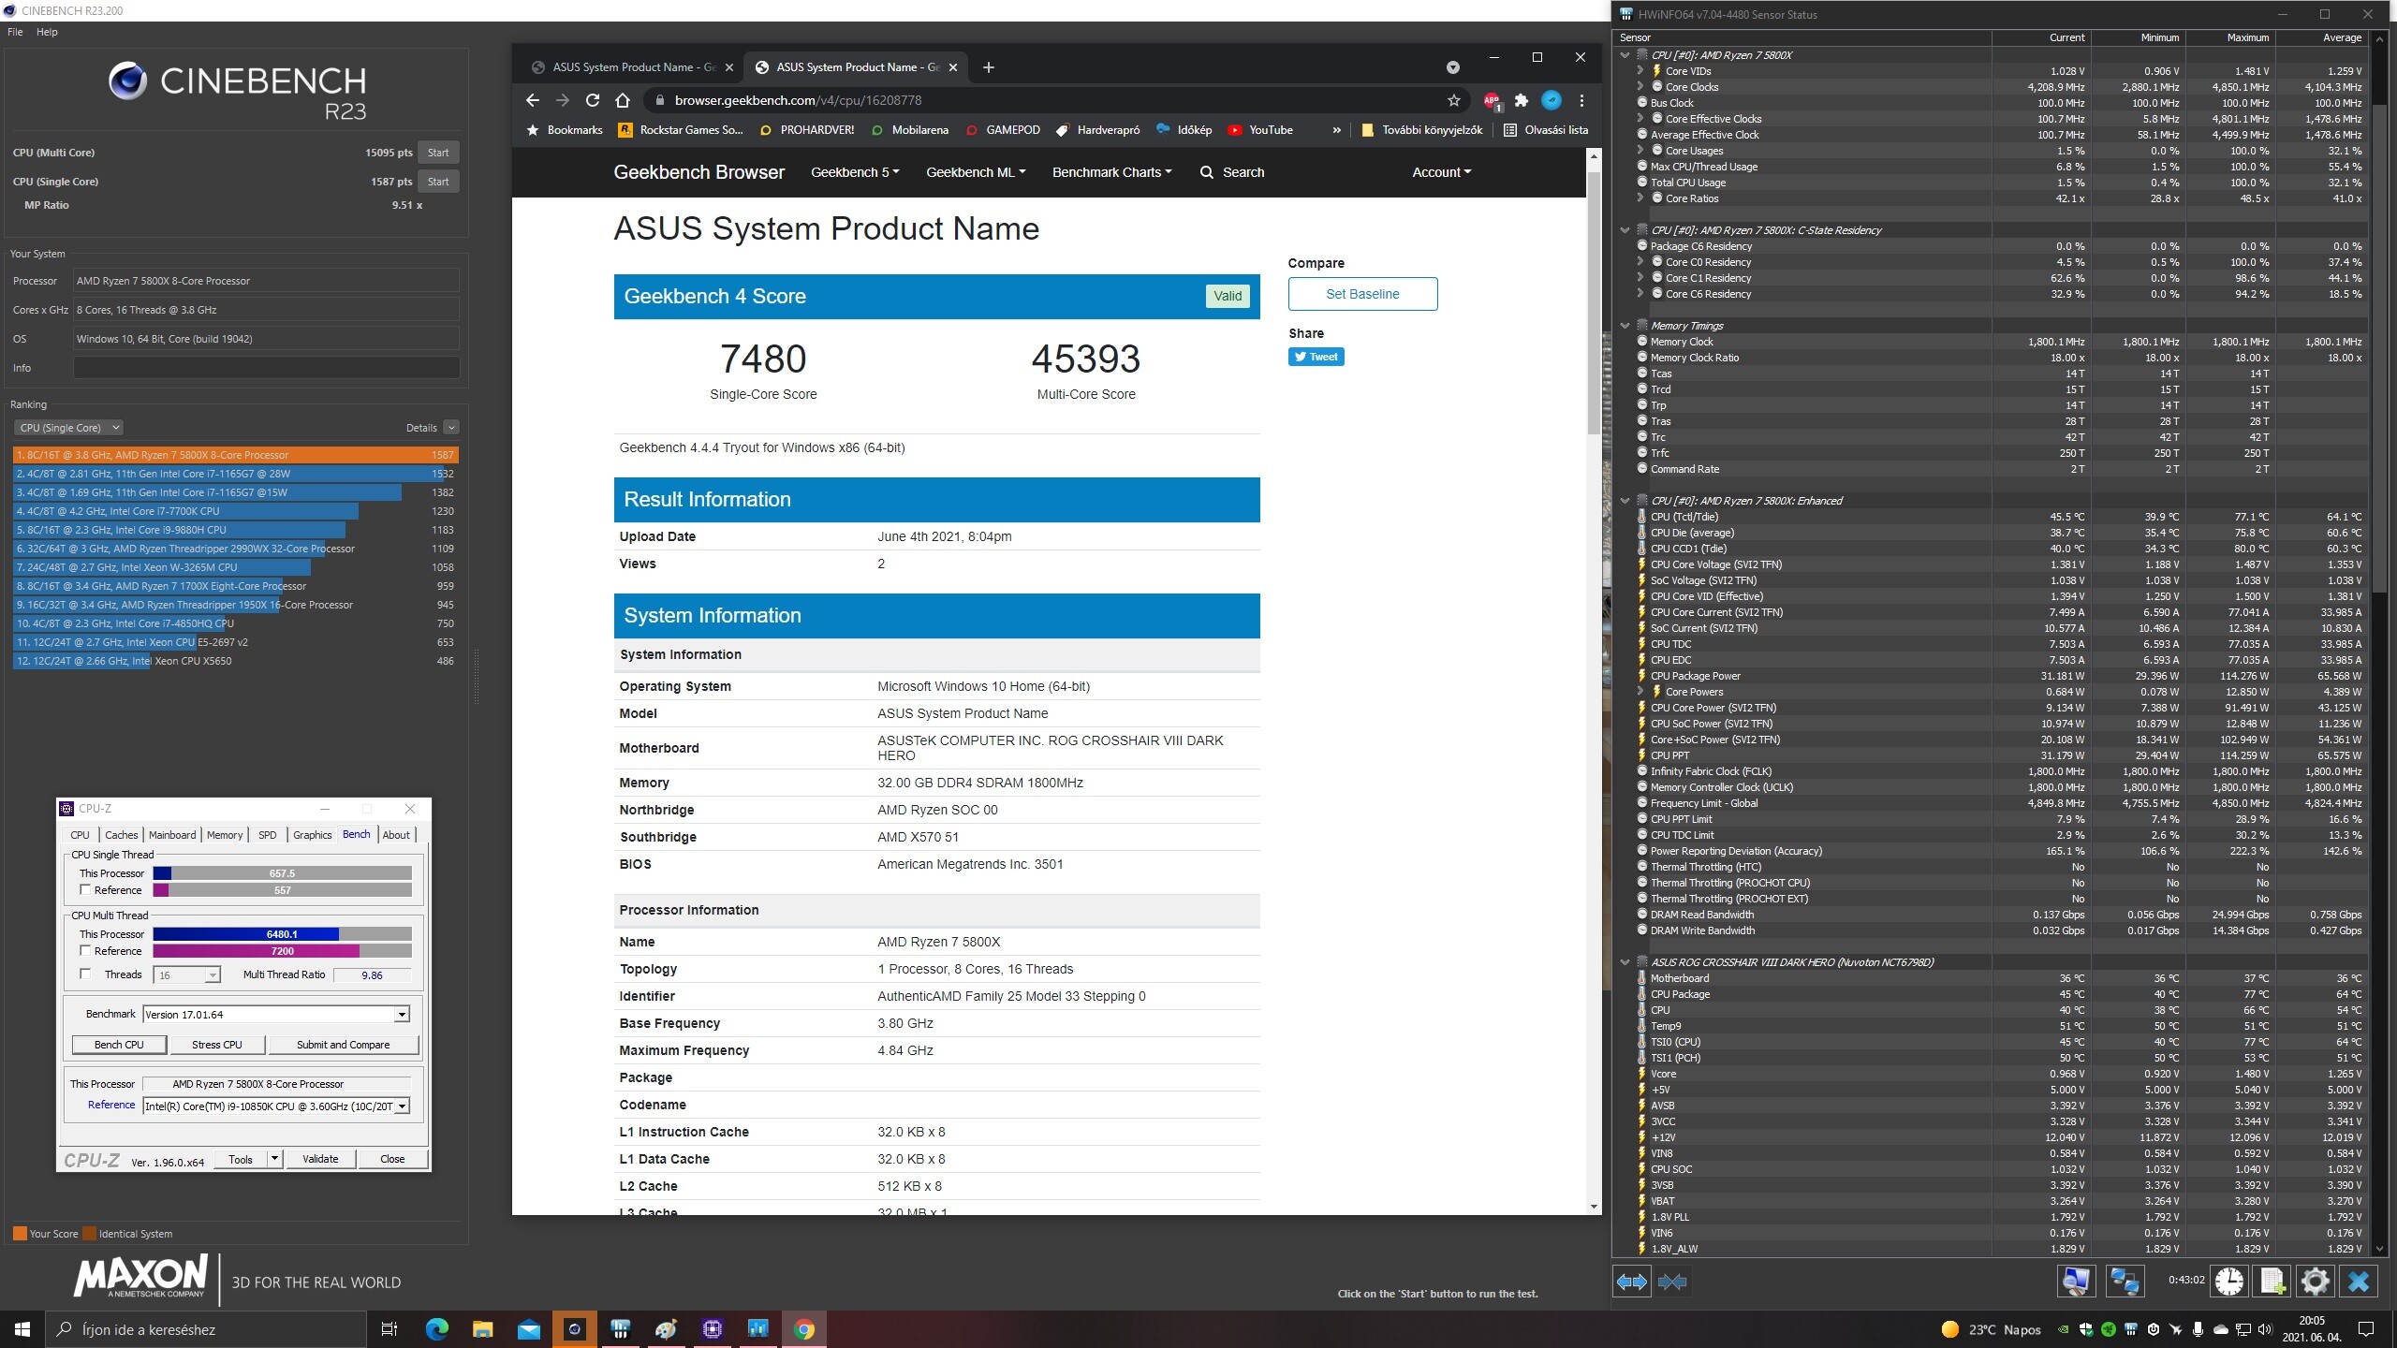Expand Cinebench ranking Details arrow
2397x1348 pixels.
451,428
